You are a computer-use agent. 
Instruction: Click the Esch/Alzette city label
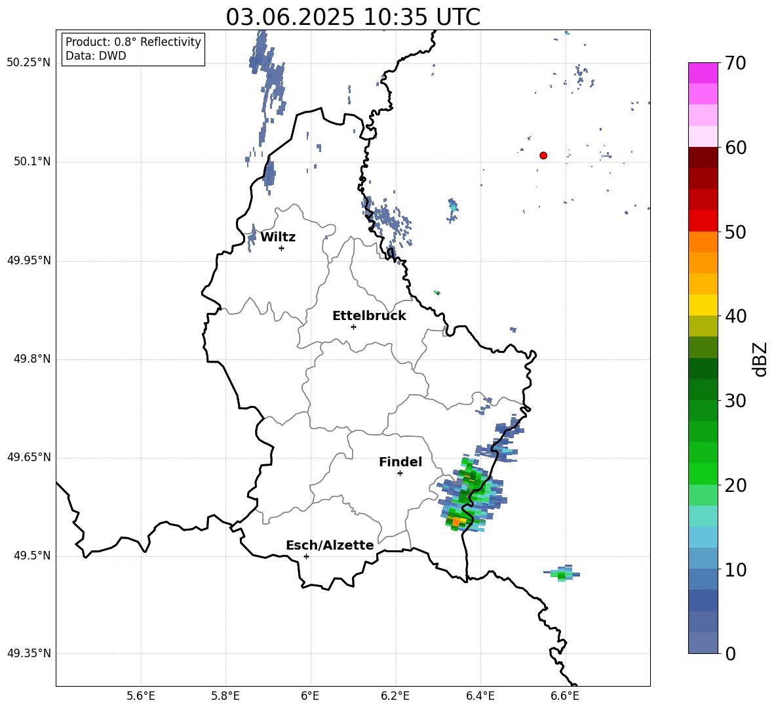pyautogui.click(x=330, y=545)
